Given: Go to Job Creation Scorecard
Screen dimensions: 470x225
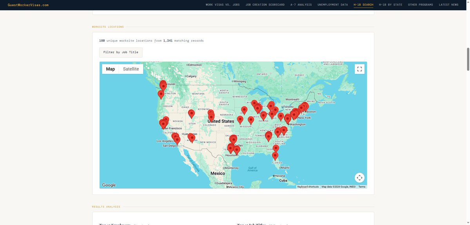Looking at the screenshot, I should [x=265, y=5].
